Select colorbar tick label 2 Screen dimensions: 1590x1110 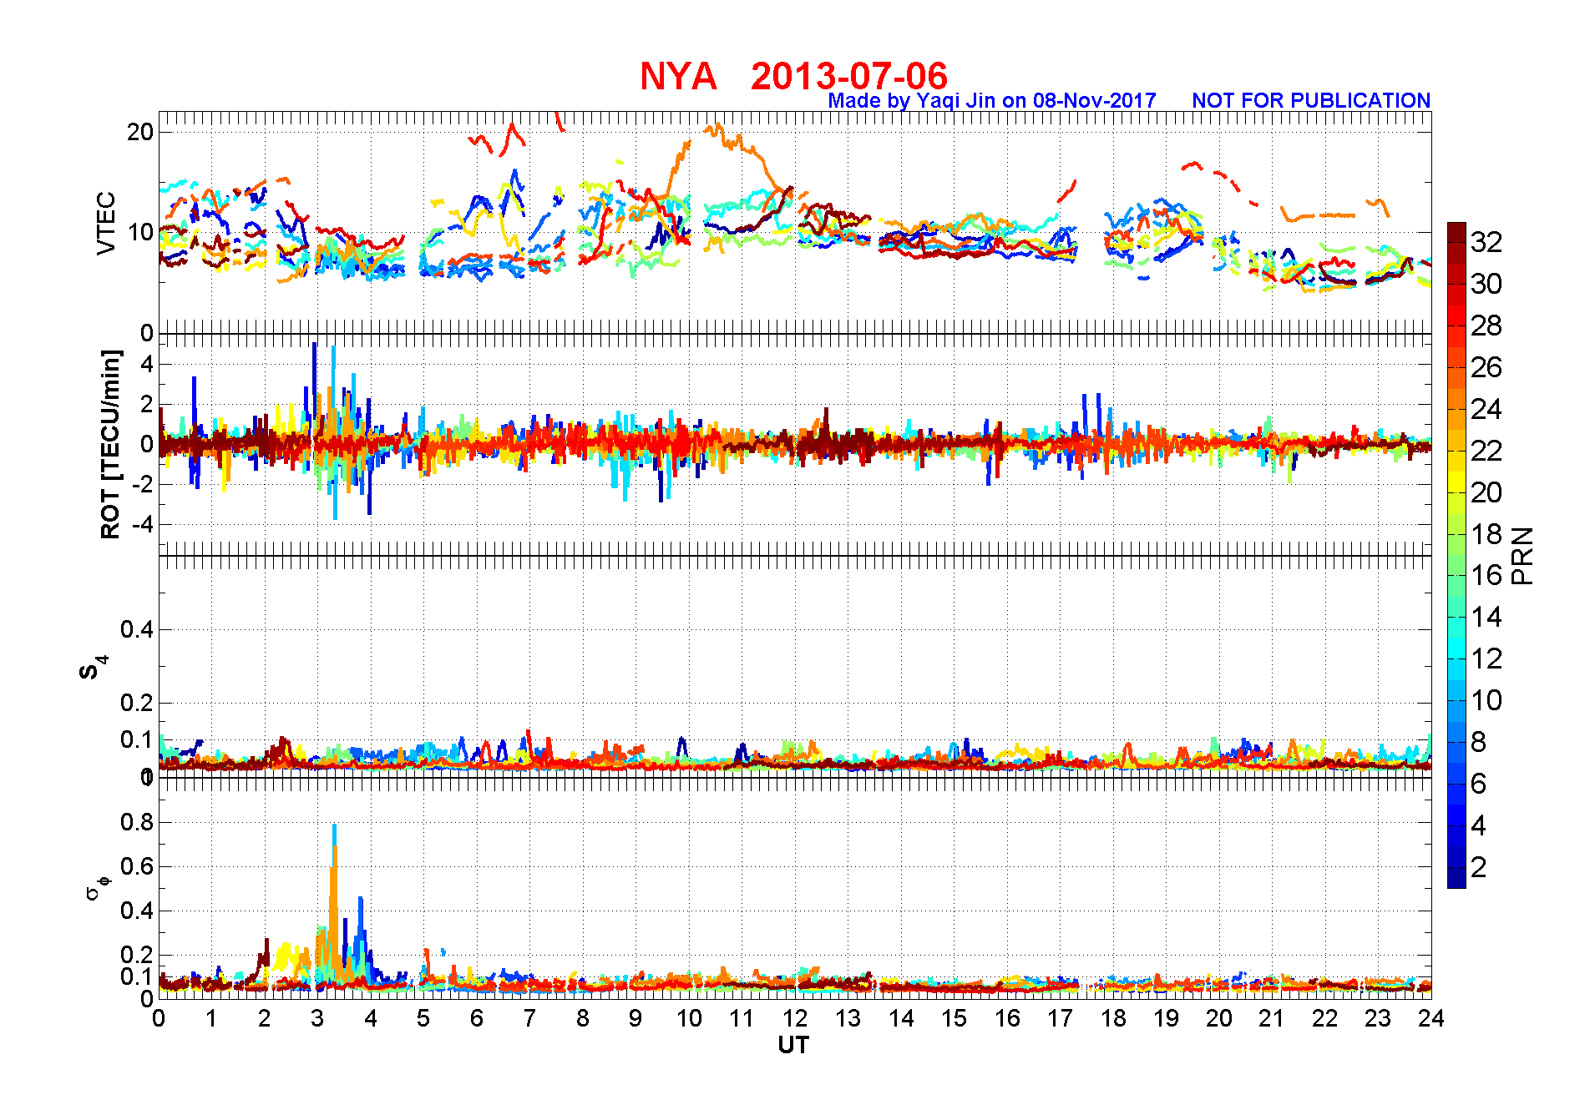point(1478,867)
